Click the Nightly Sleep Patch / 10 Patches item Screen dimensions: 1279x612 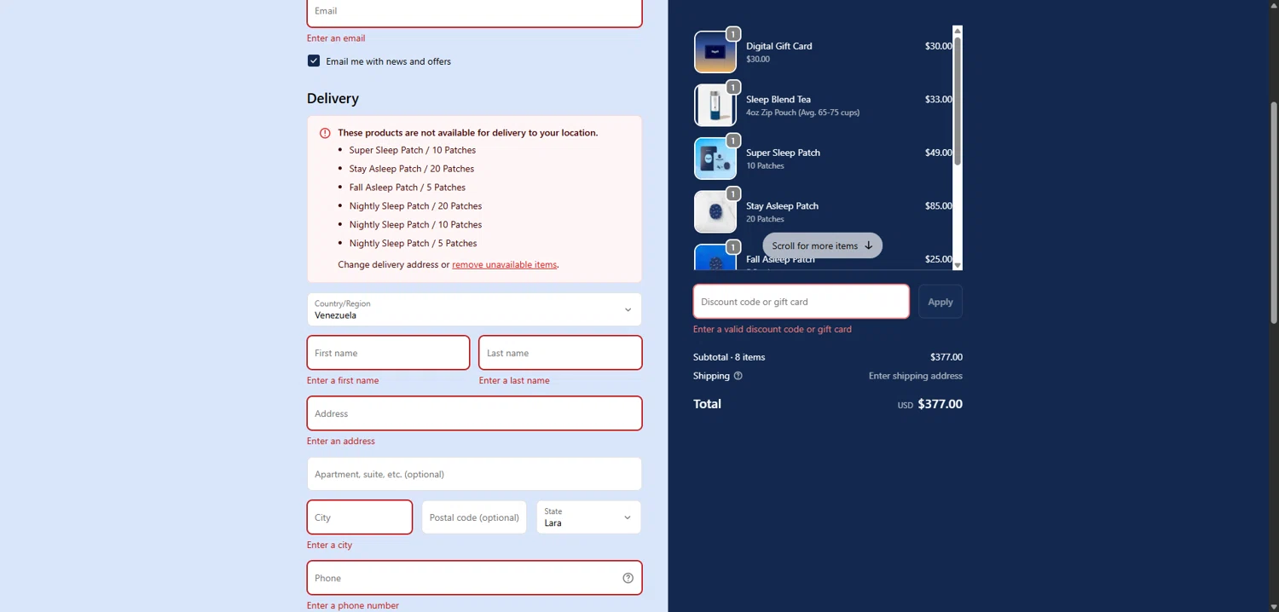[415, 225]
